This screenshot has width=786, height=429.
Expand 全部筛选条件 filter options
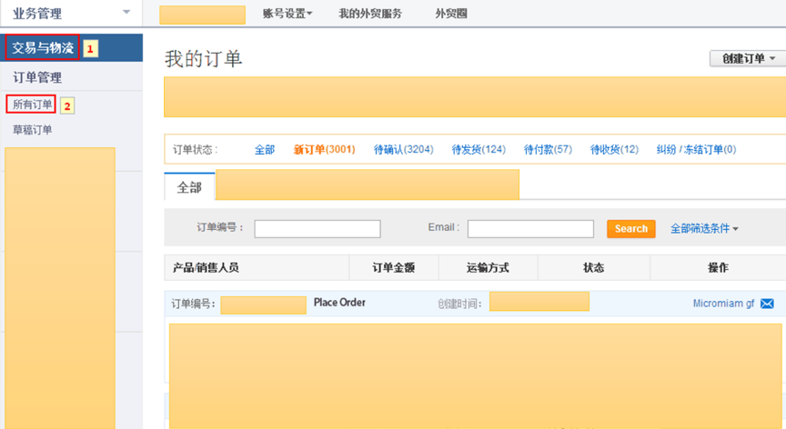pos(704,229)
